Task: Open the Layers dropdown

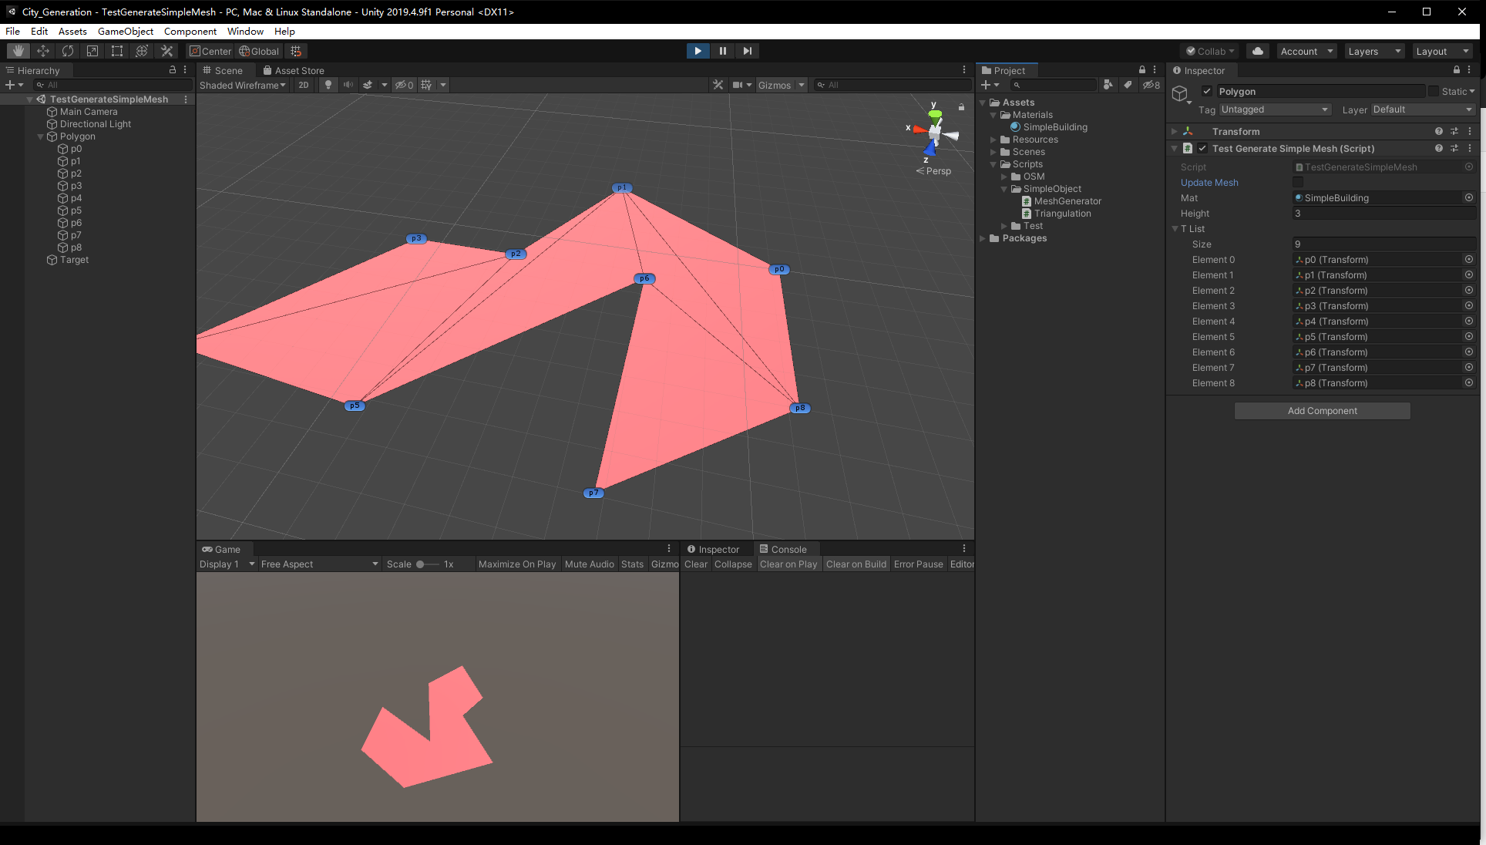Action: pos(1374,51)
